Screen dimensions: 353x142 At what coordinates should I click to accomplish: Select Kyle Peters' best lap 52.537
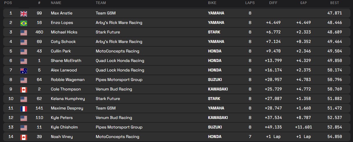334,118
